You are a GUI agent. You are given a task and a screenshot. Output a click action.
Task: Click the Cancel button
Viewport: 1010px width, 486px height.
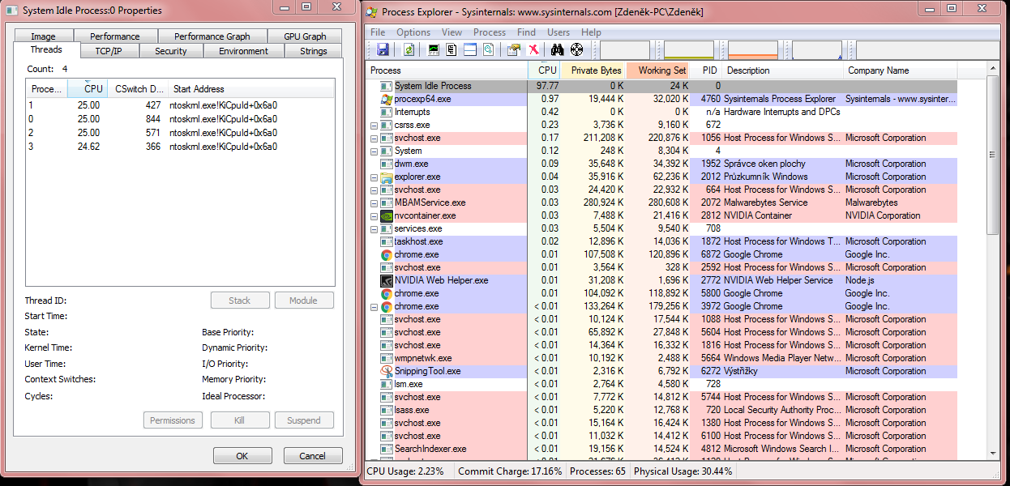coord(312,456)
